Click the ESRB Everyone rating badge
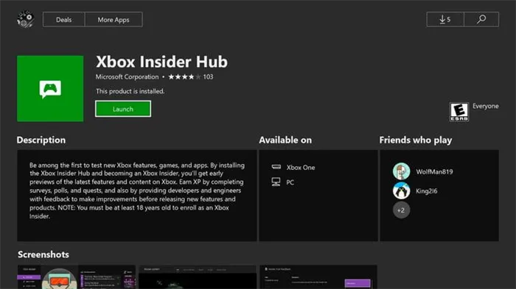The width and height of the screenshot is (516, 289). 459,112
